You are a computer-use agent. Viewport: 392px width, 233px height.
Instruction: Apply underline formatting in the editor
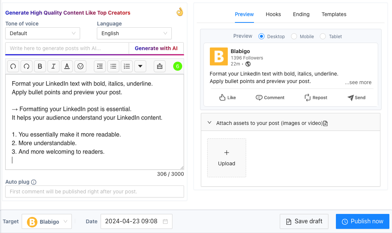[67, 66]
